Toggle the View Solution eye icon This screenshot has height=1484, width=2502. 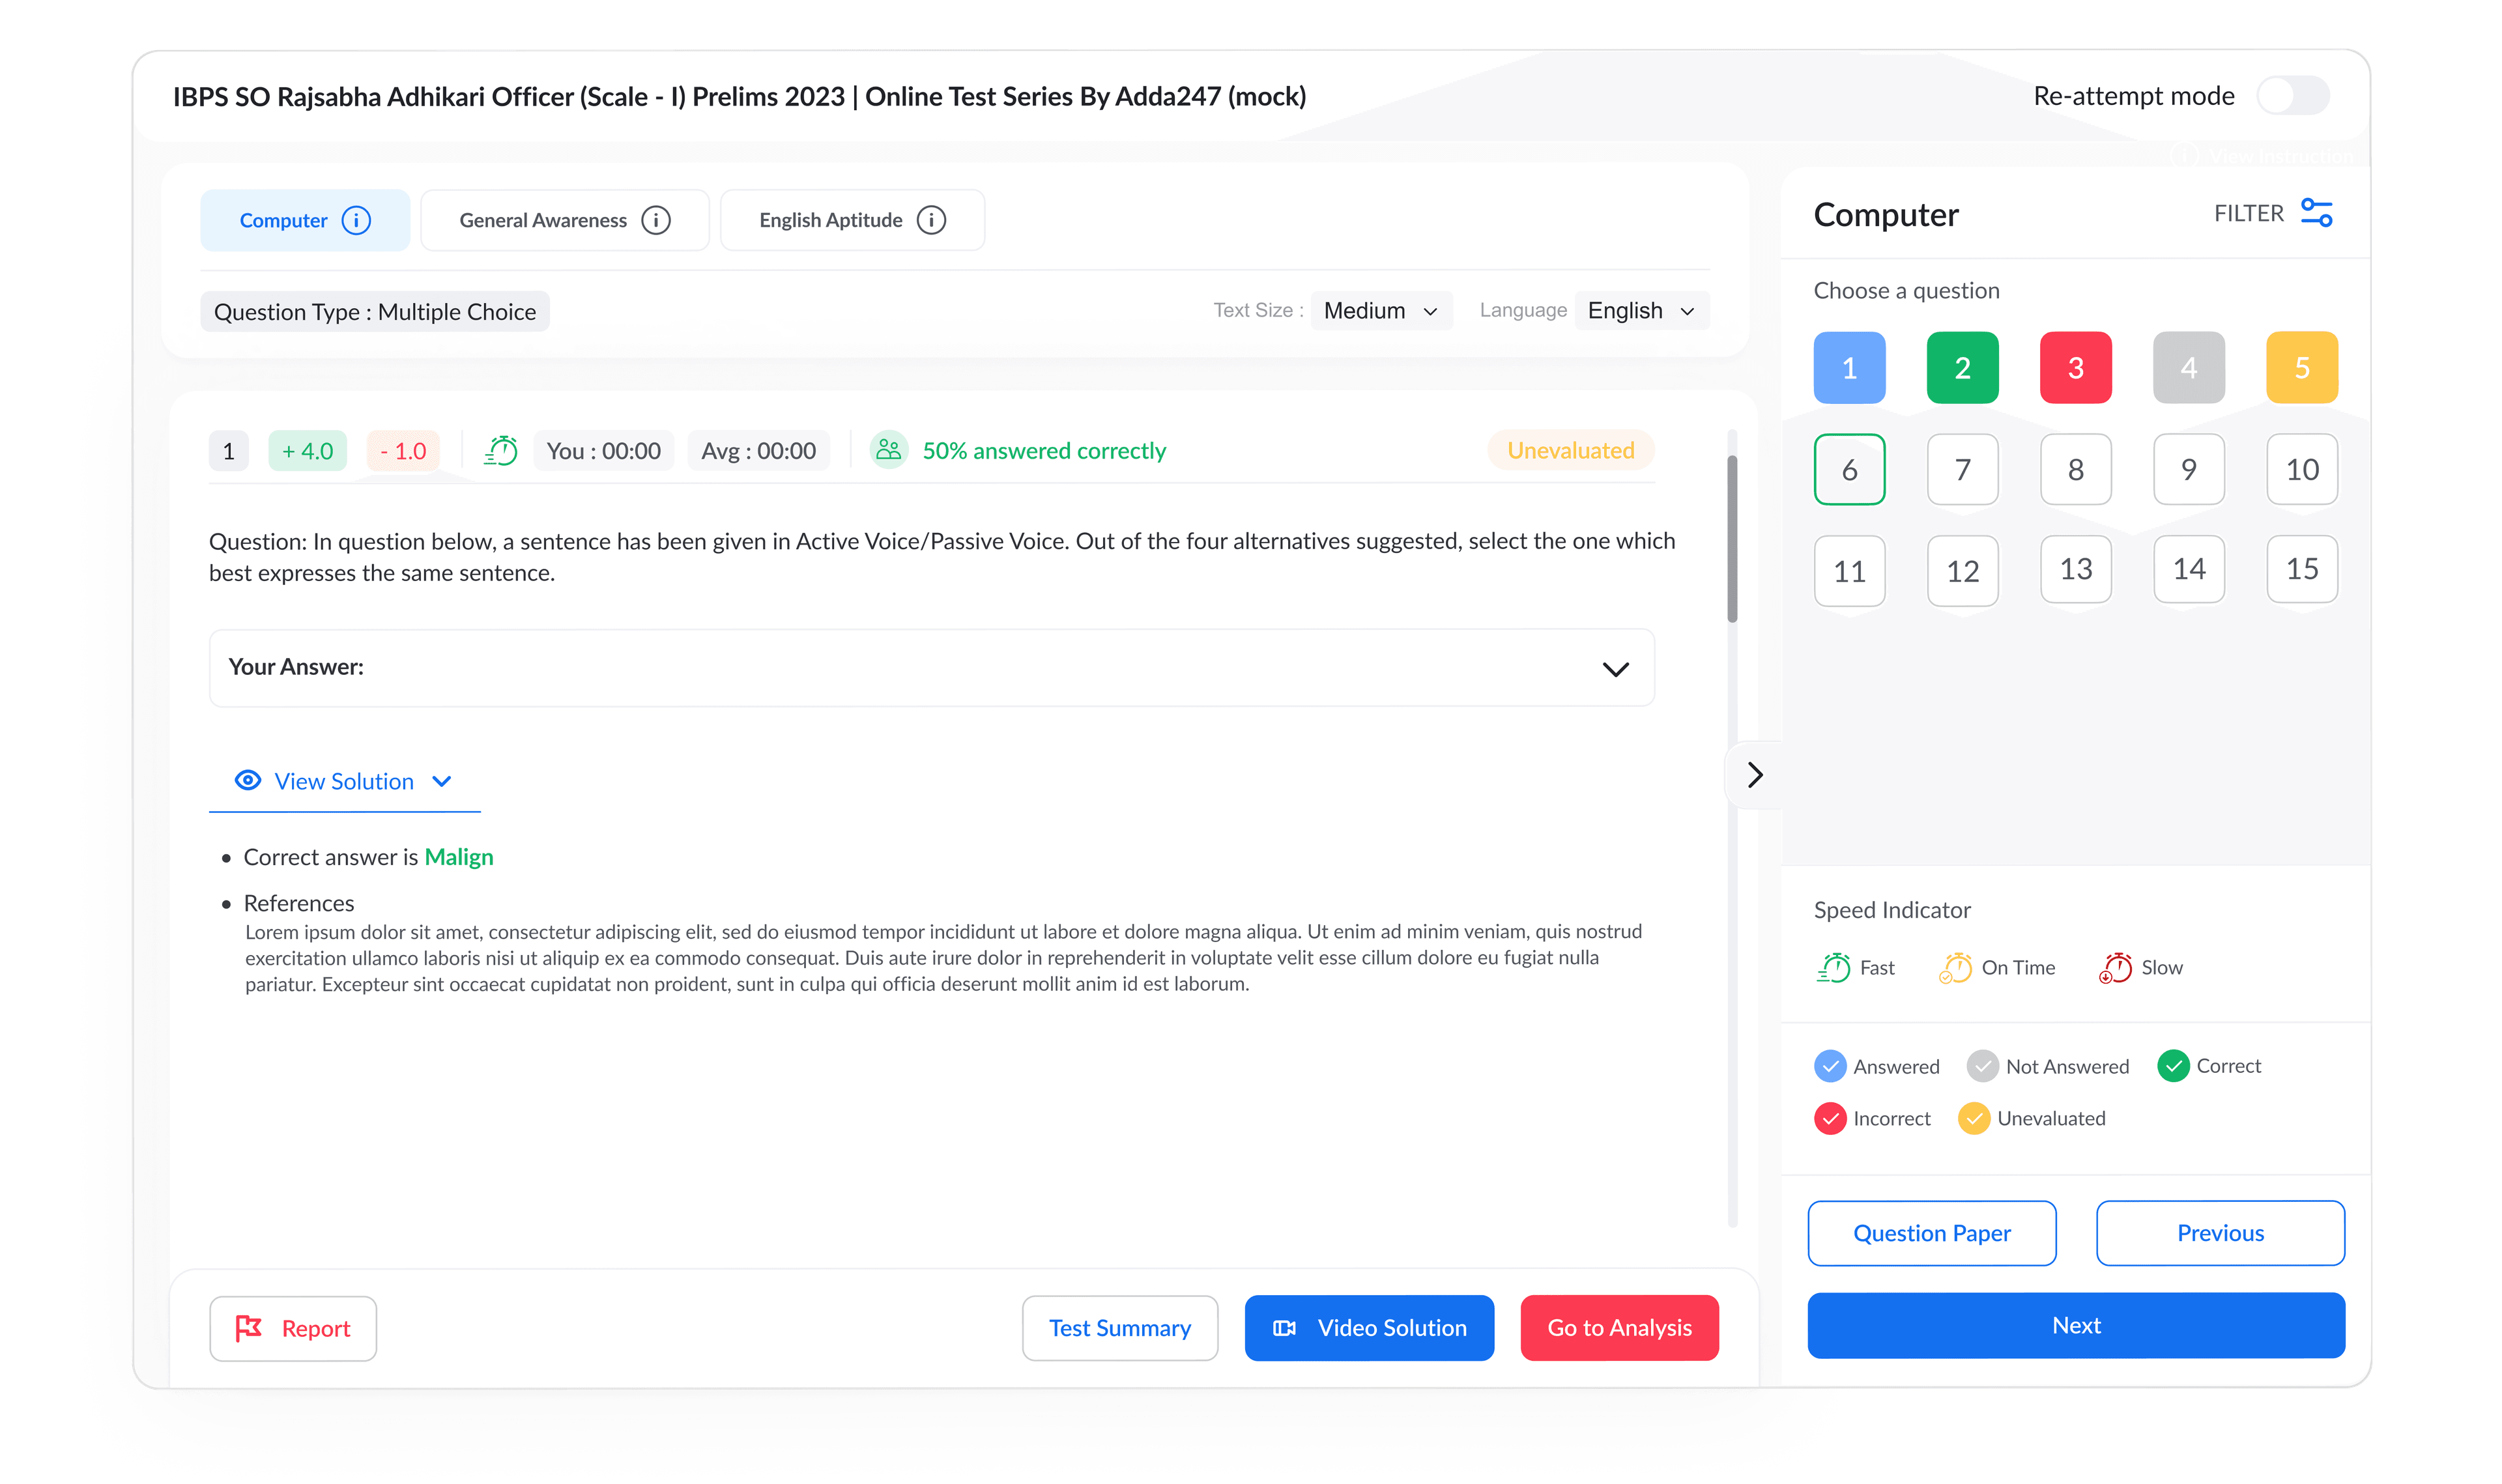[247, 781]
